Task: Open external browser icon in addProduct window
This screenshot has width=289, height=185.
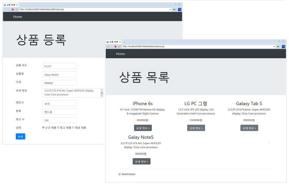Action: tap(180, 9)
